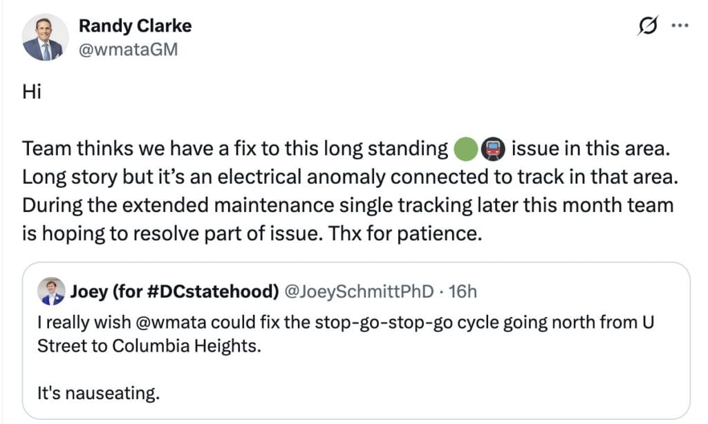Open Joey's small profile avatar
The height and width of the screenshot is (424, 708).
(x=51, y=291)
